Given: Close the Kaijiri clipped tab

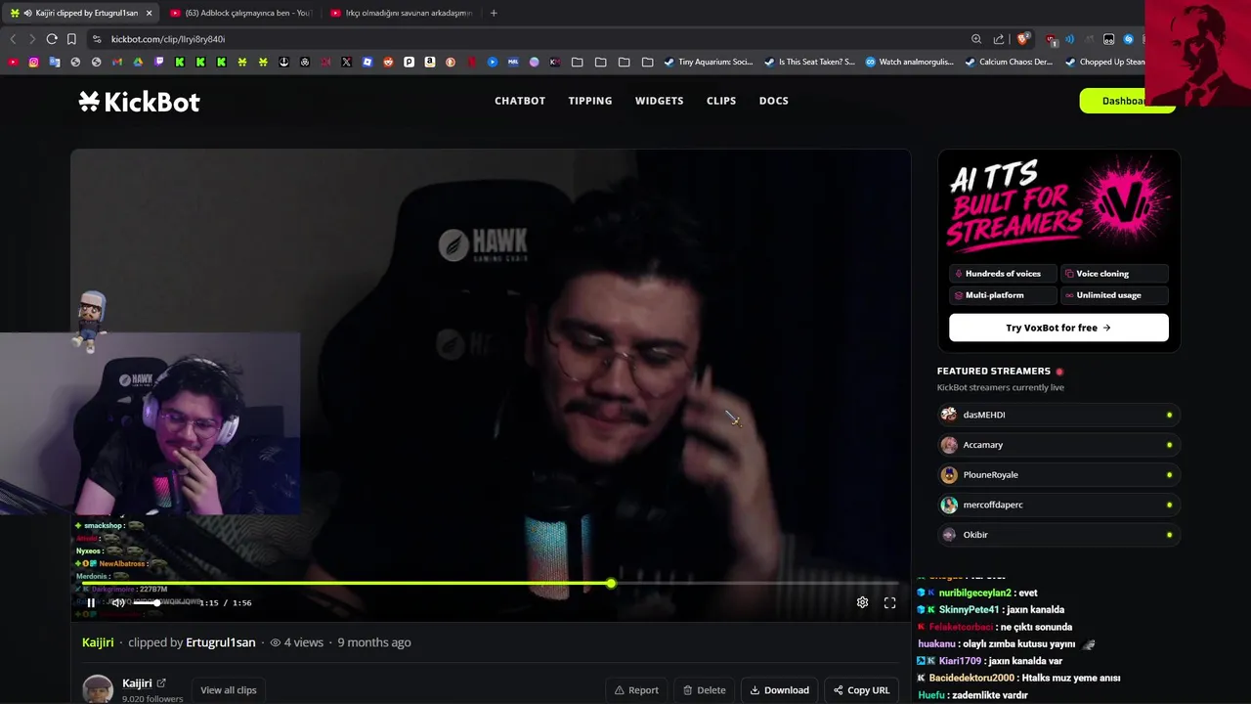Looking at the screenshot, I should click(149, 13).
